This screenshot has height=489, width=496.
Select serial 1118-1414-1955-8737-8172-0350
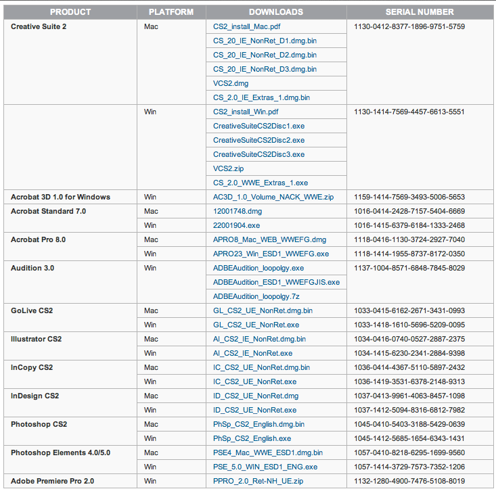409,254
